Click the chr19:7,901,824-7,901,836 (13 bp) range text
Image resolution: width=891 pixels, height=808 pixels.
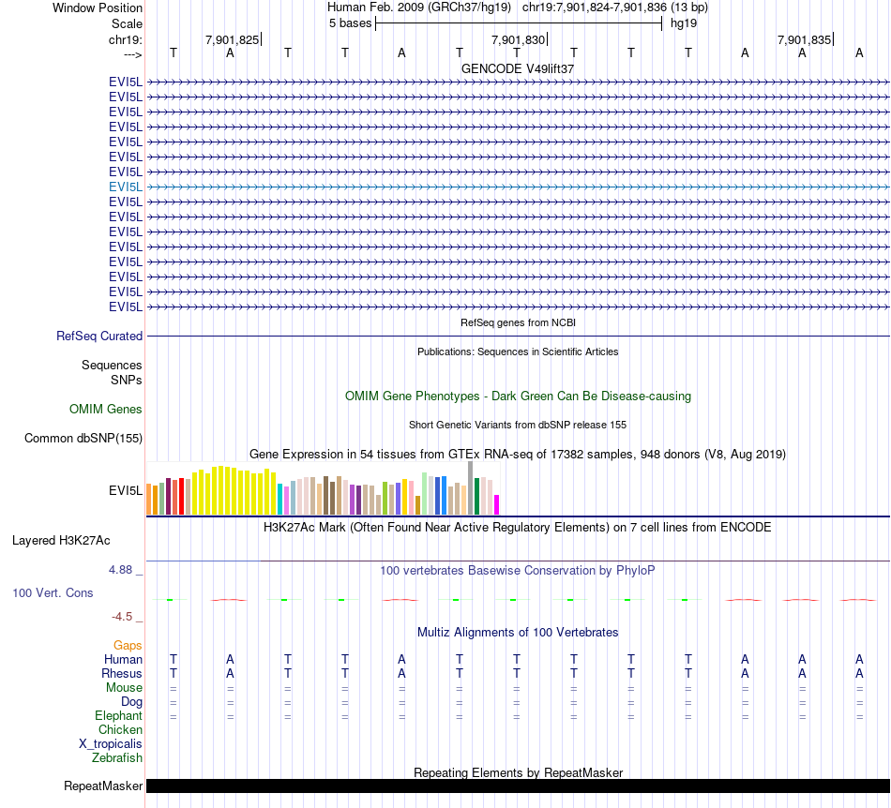pos(615,7)
